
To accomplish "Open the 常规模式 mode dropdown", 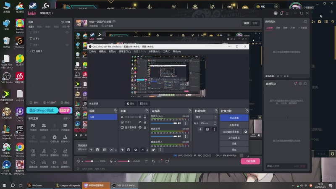I will click(x=47, y=13).
